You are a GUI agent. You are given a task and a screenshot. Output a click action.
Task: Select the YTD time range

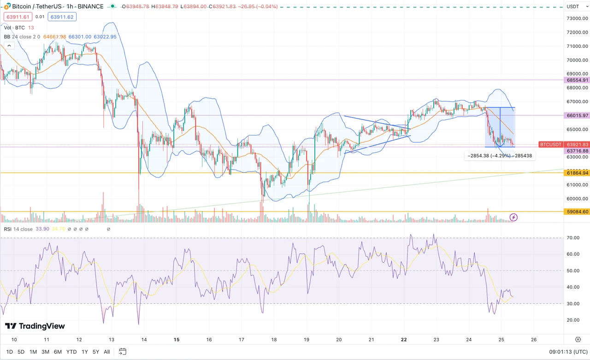(71, 352)
